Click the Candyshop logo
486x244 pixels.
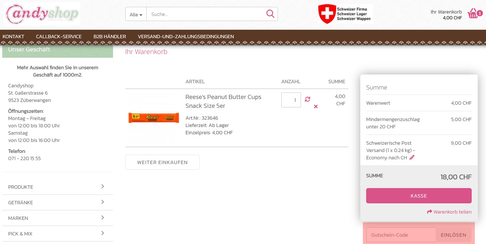42,14
